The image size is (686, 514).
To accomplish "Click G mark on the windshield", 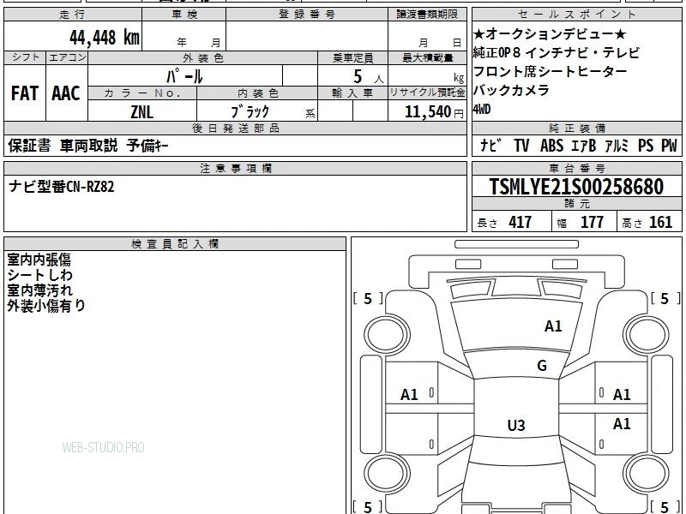I will [542, 366].
